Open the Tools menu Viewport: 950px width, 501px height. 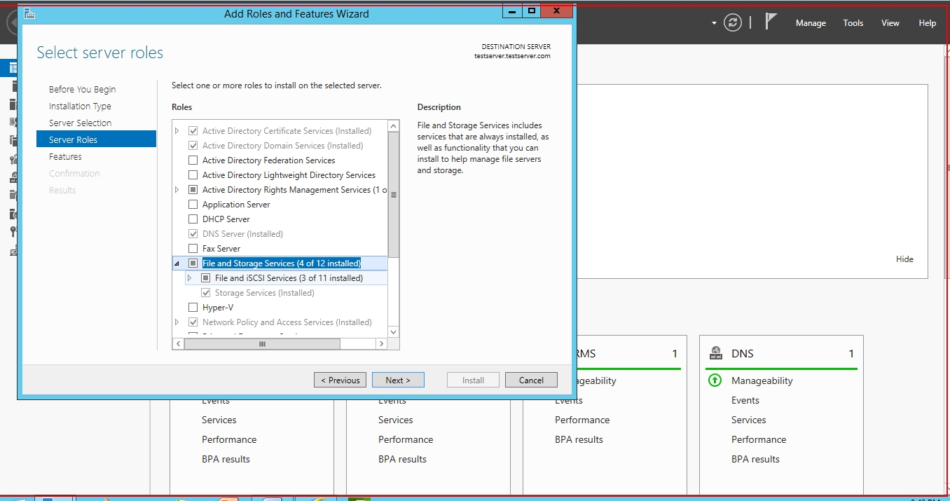click(x=853, y=23)
